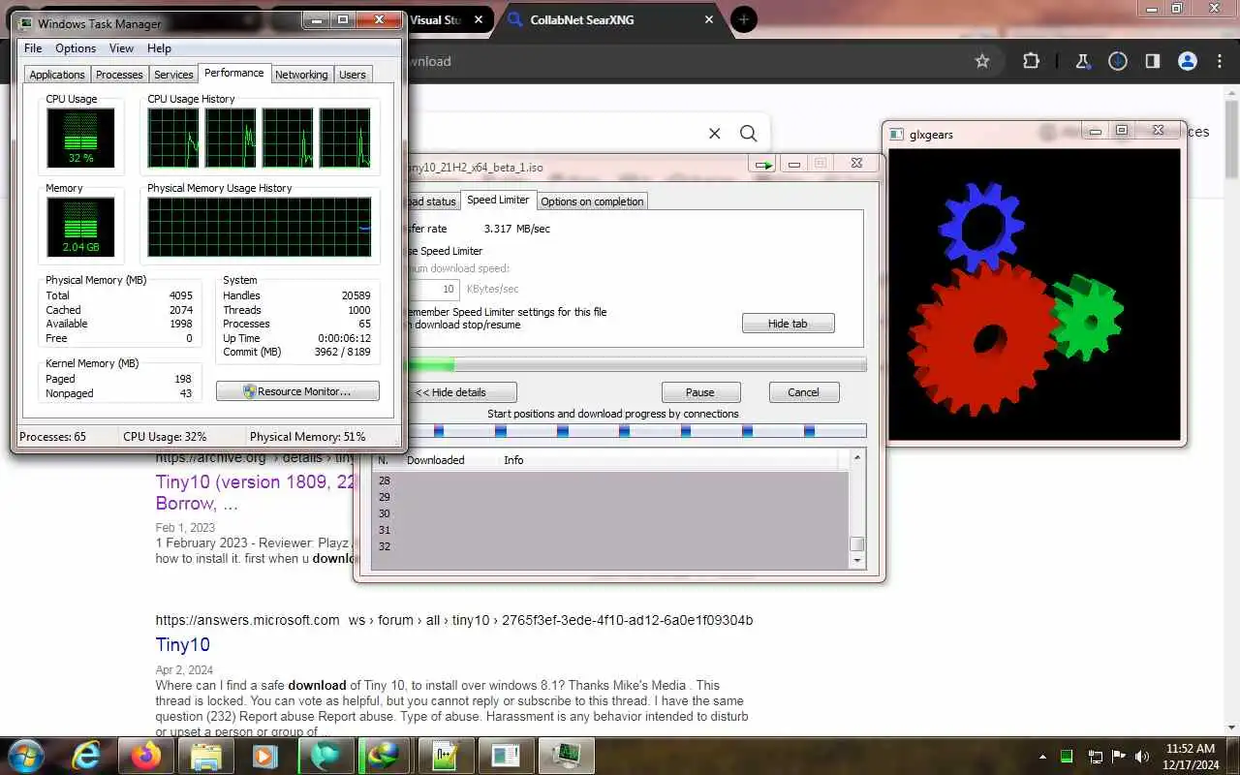Image resolution: width=1240 pixels, height=775 pixels.
Task: Click the Memory 2.04 GB meter
Action: 80,228
